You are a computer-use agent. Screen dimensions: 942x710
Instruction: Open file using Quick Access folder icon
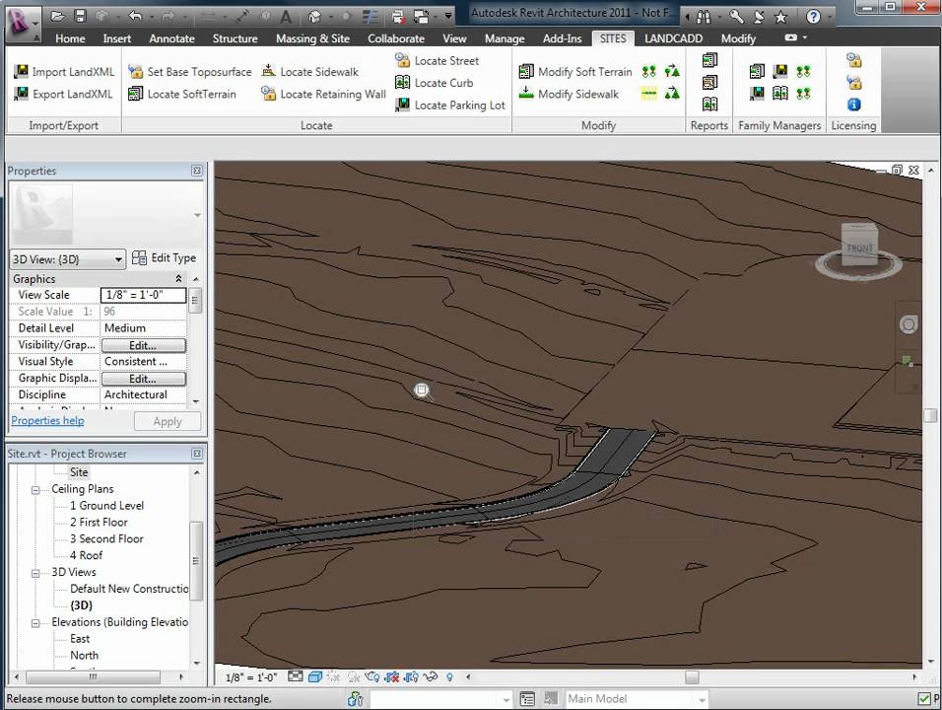pos(57,16)
